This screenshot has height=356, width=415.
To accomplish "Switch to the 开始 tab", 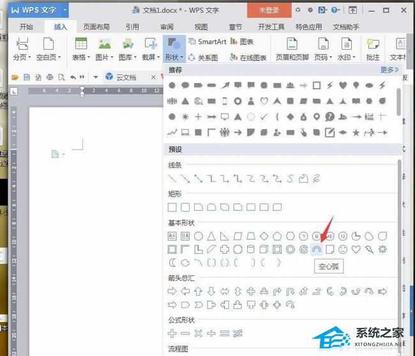I will point(26,27).
